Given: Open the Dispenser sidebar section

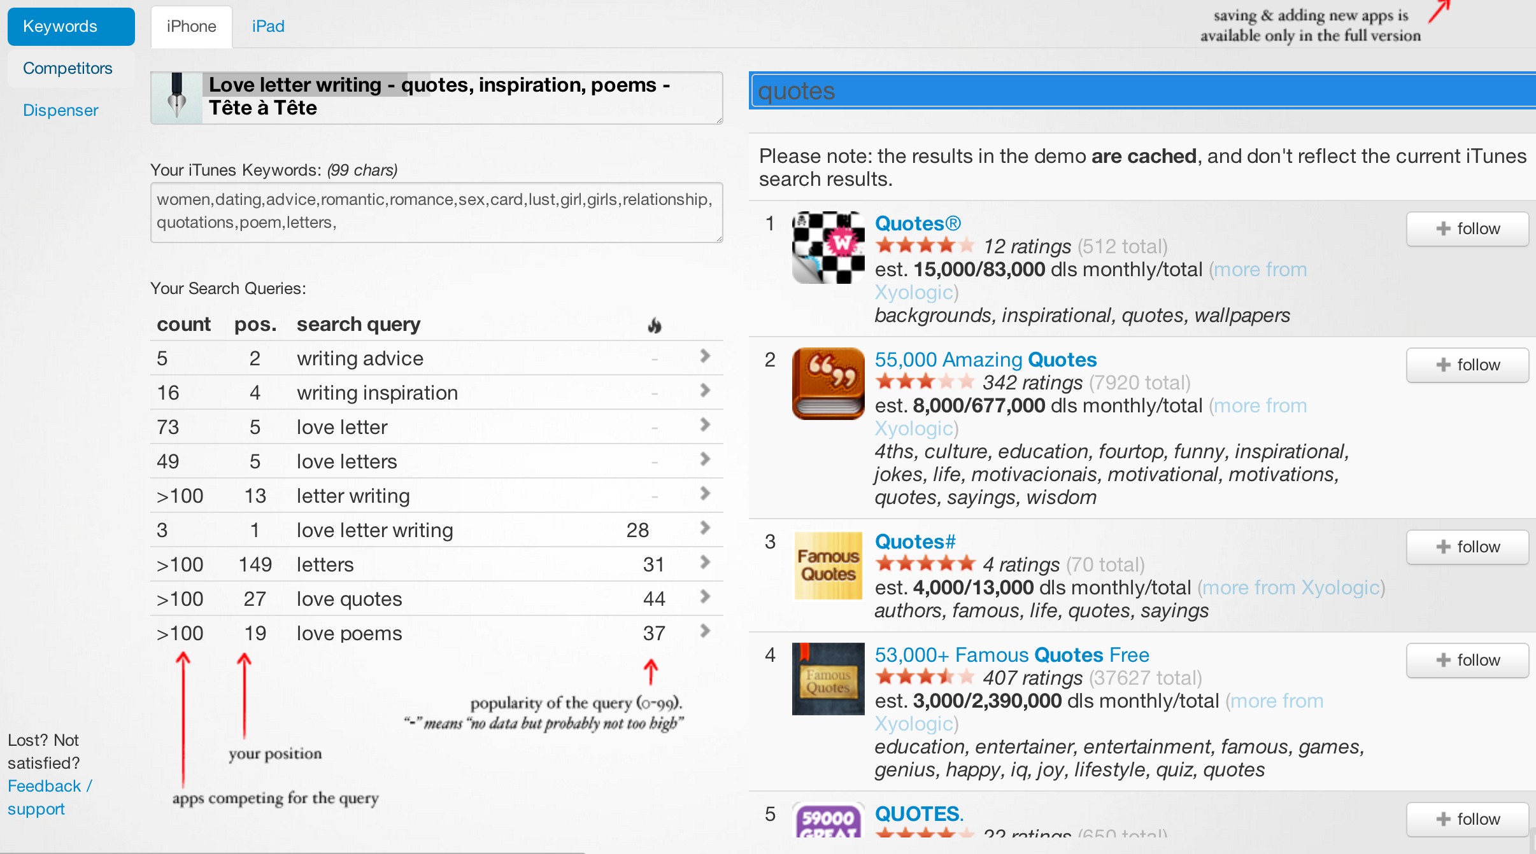Looking at the screenshot, I should 60,110.
